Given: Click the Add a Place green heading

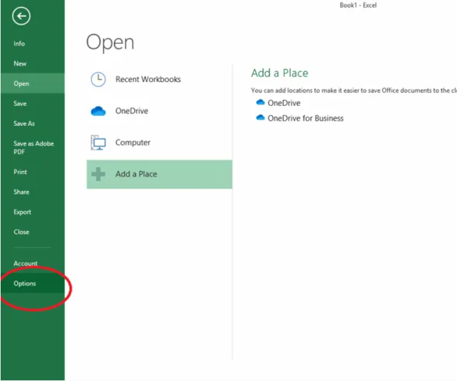Looking at the screenshot, I should tap(279, 73).
